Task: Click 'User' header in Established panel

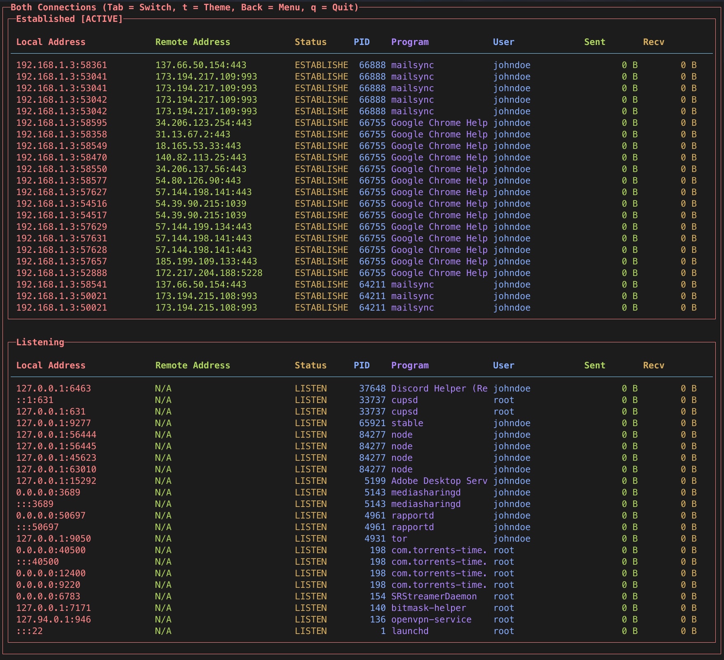Action: tap(503, 42)
